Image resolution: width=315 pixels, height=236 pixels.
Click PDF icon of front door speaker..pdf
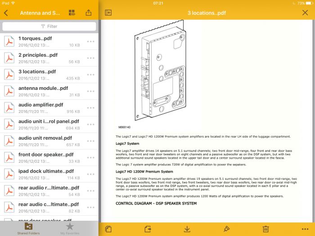[9, 158]
